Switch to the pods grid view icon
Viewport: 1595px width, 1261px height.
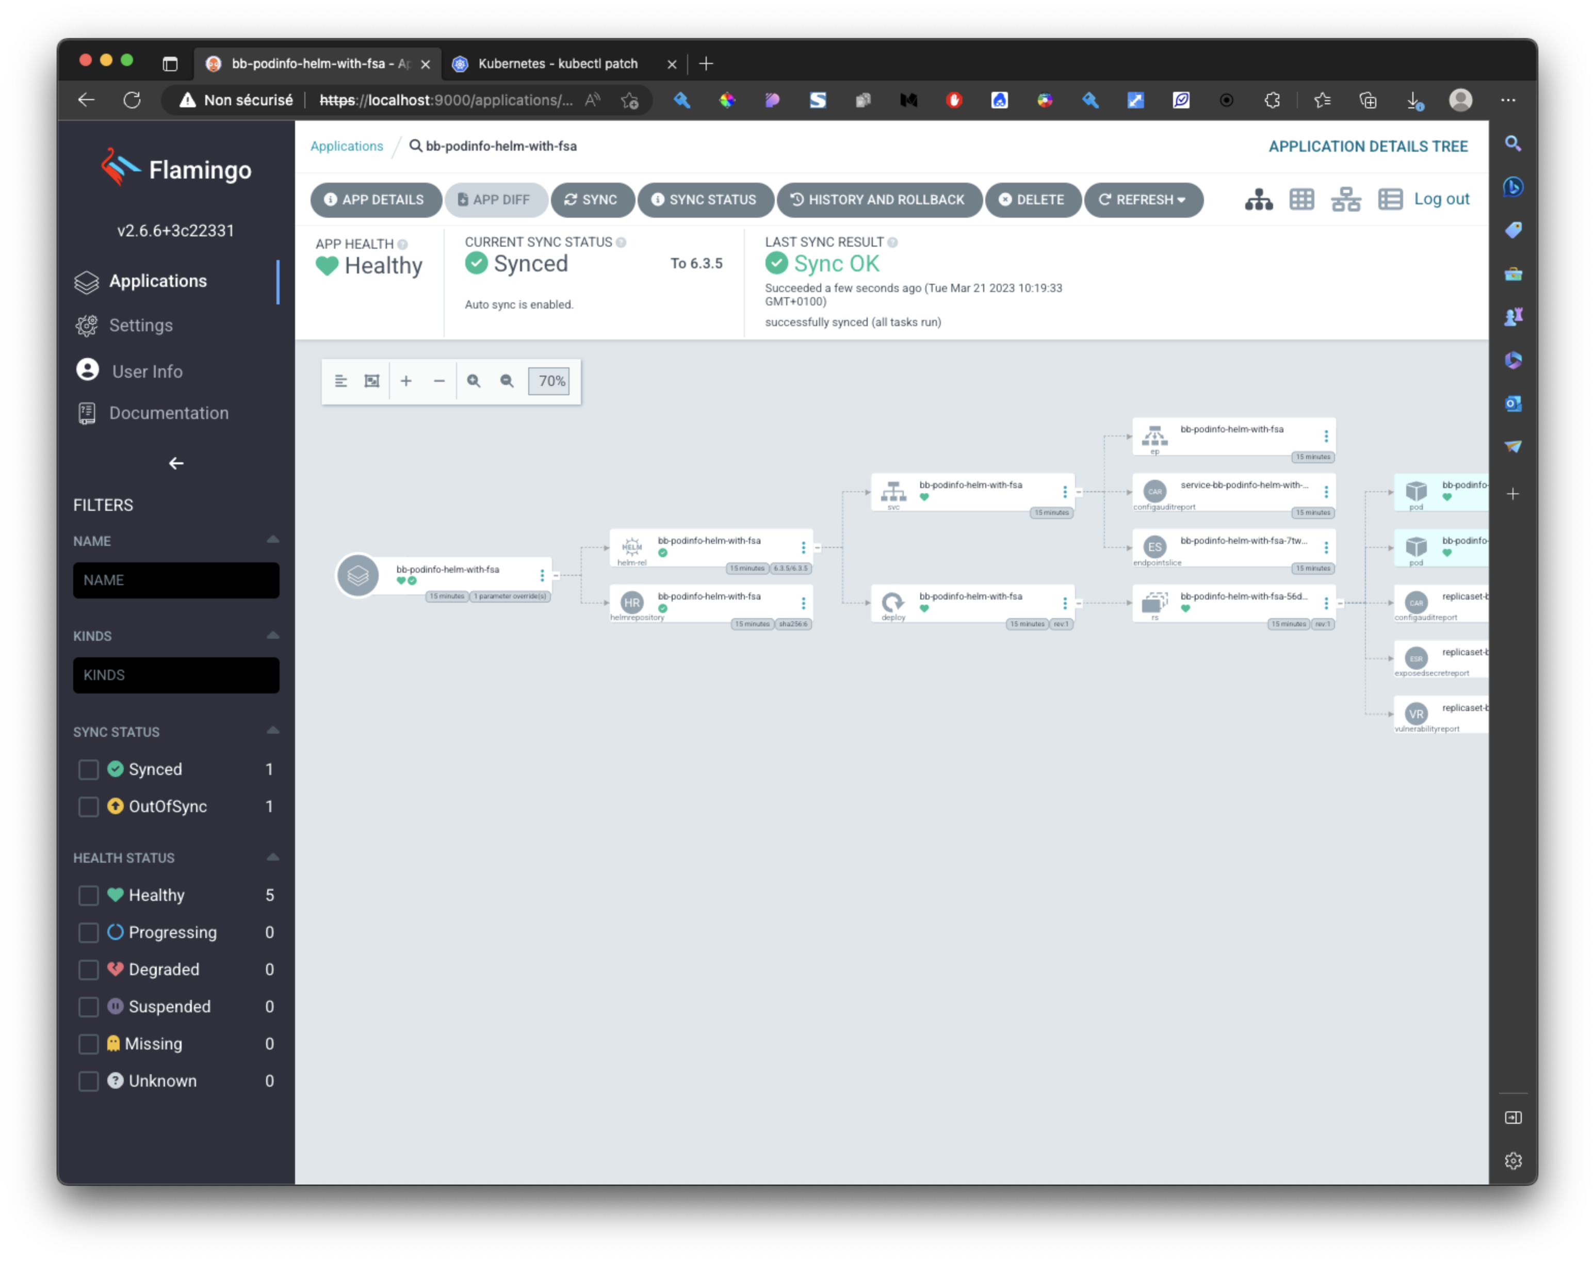click(x=1301, y=199)
